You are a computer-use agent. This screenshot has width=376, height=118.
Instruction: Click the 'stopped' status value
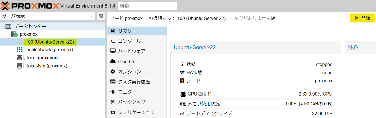[324, 64]
